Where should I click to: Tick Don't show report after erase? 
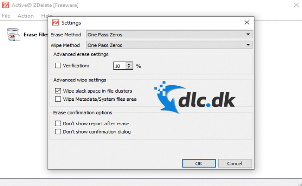tap(58, 124)
